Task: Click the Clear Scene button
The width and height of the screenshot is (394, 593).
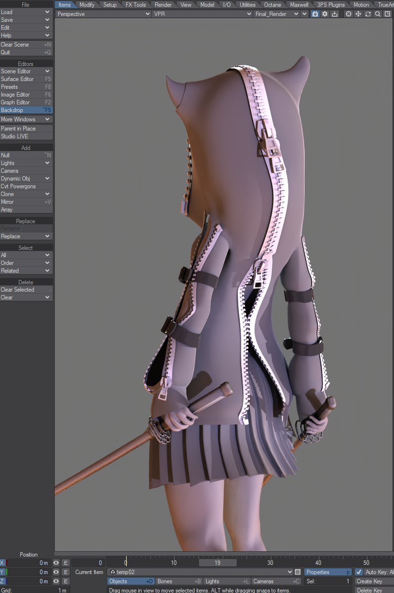Action: tap(26, 44)
